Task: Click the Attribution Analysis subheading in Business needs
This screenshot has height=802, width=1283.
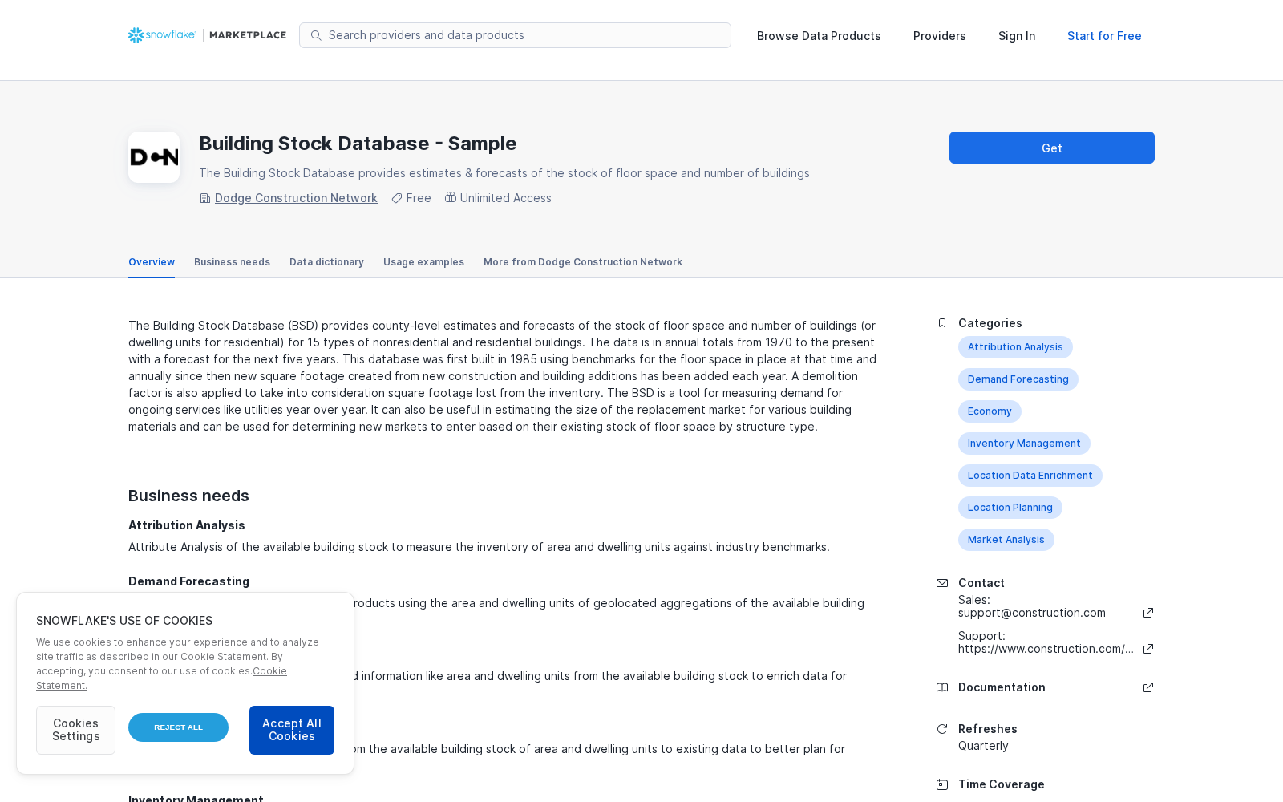Action: point(187,525)
